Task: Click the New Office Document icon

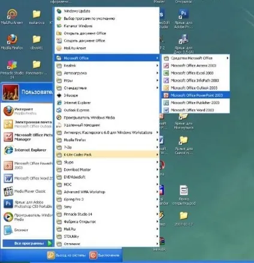Action: (59, 41)
